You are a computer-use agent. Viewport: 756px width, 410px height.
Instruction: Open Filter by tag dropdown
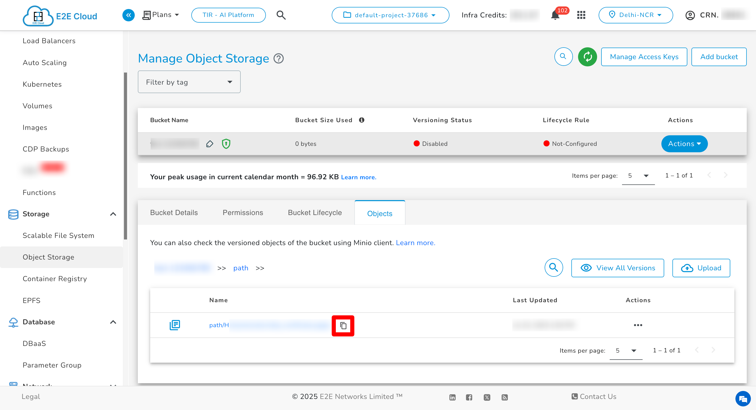click(189, 82)
